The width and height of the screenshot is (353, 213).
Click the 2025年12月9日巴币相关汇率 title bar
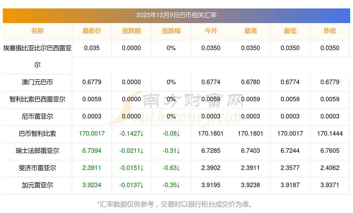click(x=176, y=15)
